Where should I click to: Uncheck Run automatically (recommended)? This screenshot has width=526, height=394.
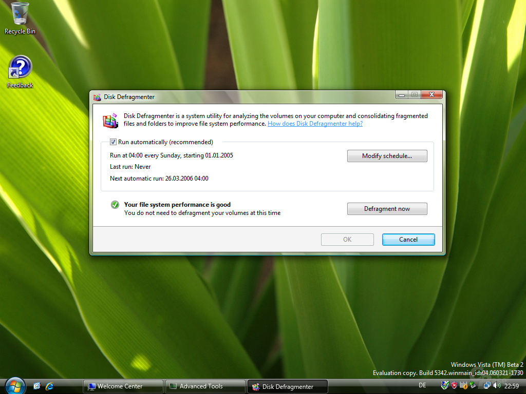point(114,142)
